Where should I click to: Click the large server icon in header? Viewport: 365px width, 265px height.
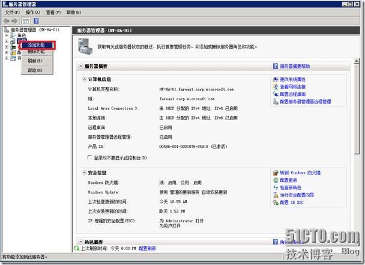[x=84, y=46]
